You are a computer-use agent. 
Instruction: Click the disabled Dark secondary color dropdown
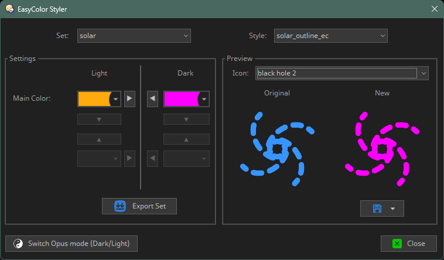(x=186, y=159)
